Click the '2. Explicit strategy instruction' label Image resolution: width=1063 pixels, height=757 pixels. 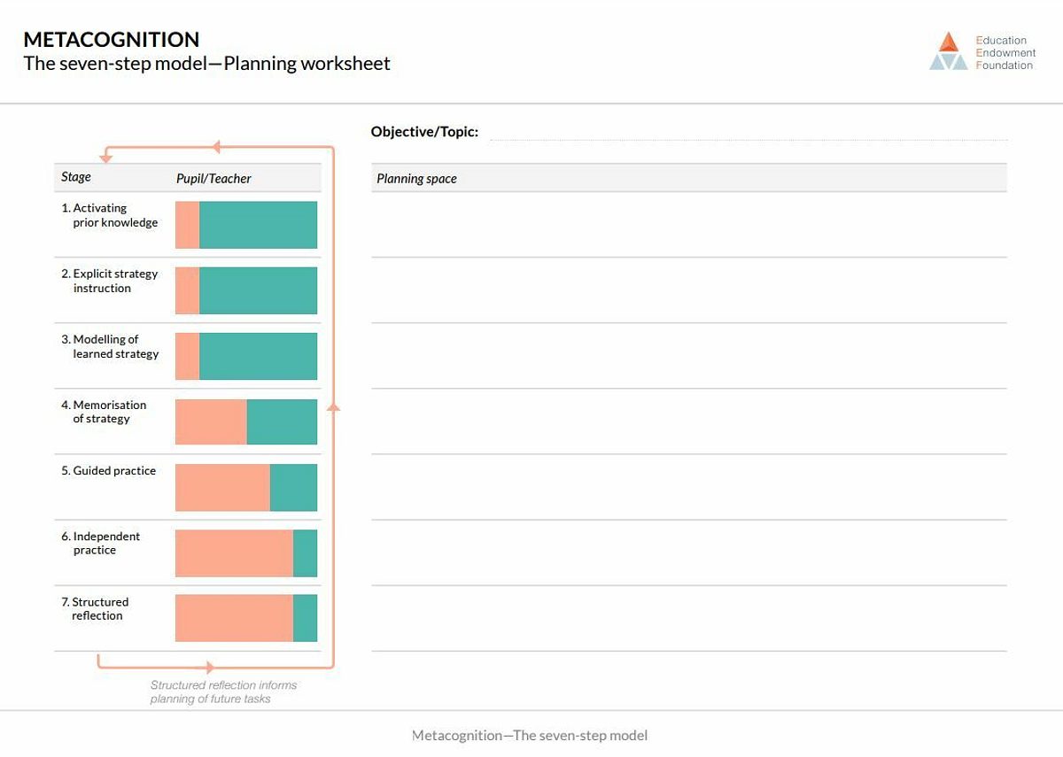pyautogui.click(x=109, y=281)
